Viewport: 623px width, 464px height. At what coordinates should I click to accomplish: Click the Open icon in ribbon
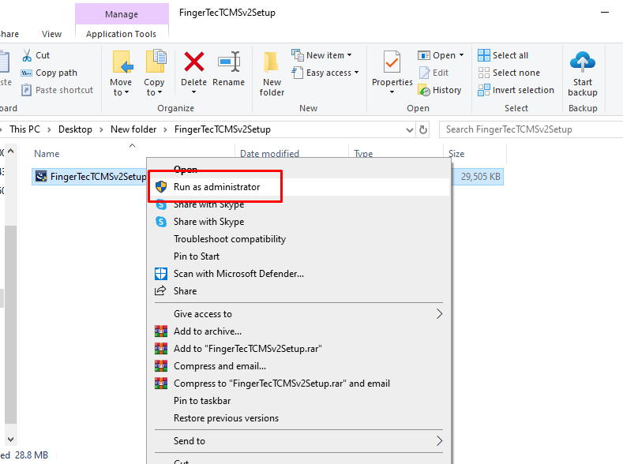point(424,55)
